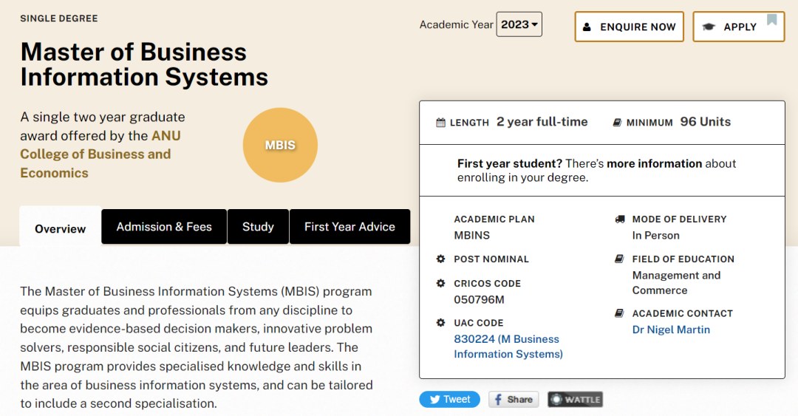This screenshot has width=798, height=416.
Task: Open the Dr Nigel Martin contact link
Action: click(x=671, y=330)
